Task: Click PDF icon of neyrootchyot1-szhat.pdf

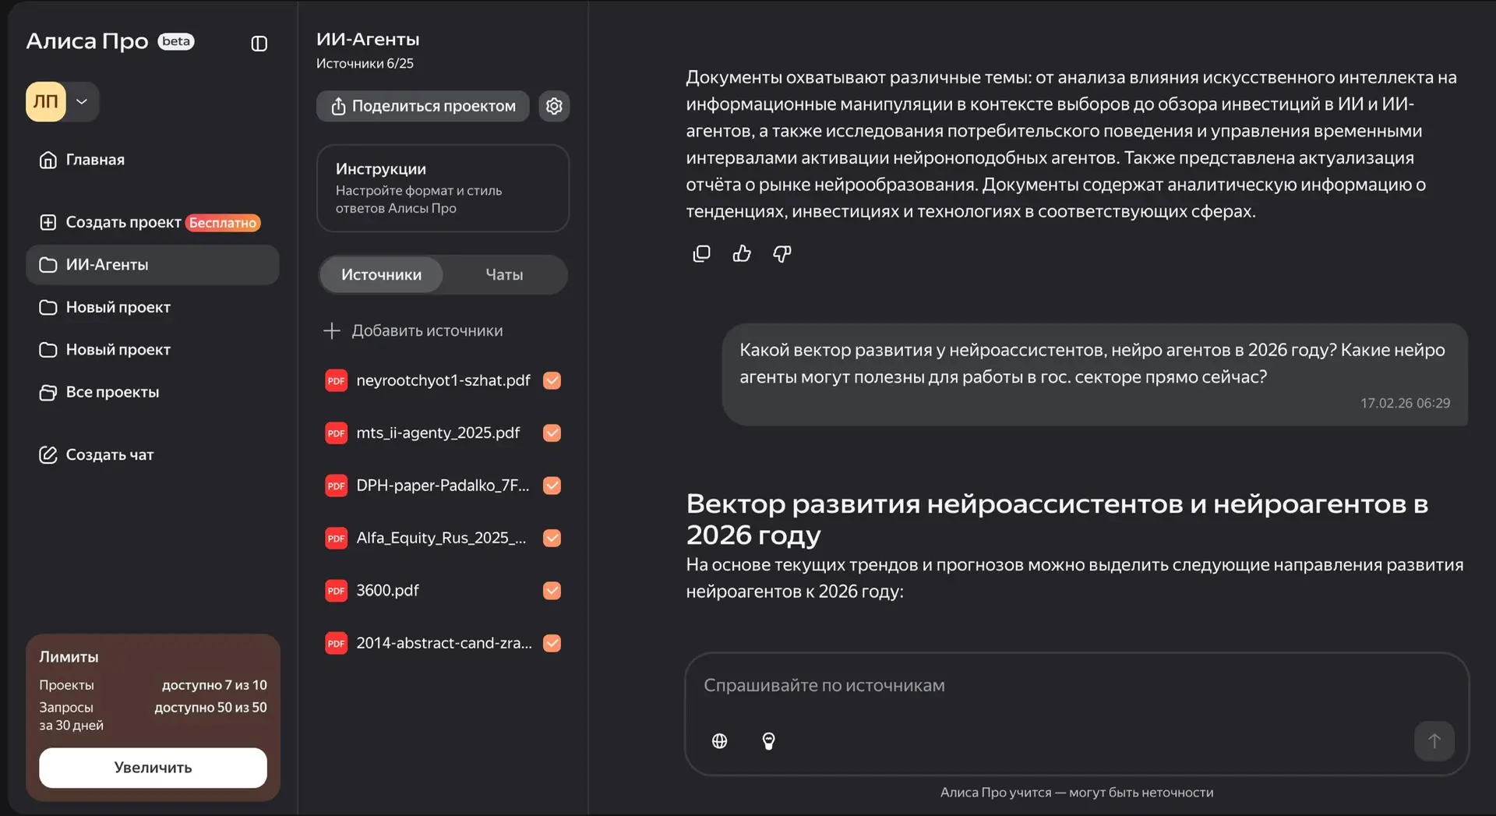Action: pyautogui.click(x=336, y=380)
